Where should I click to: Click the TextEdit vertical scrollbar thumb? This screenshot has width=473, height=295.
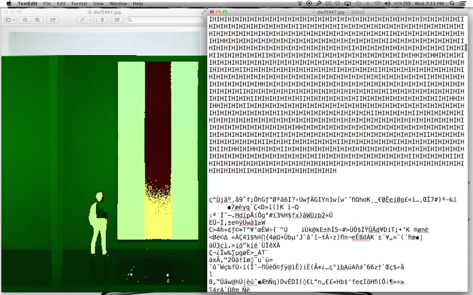click(466, 47)
